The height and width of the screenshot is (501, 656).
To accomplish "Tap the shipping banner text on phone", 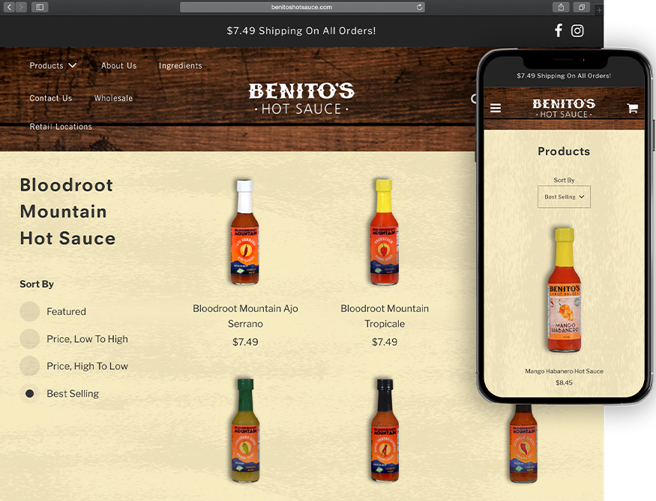I will tap(564, 76).
